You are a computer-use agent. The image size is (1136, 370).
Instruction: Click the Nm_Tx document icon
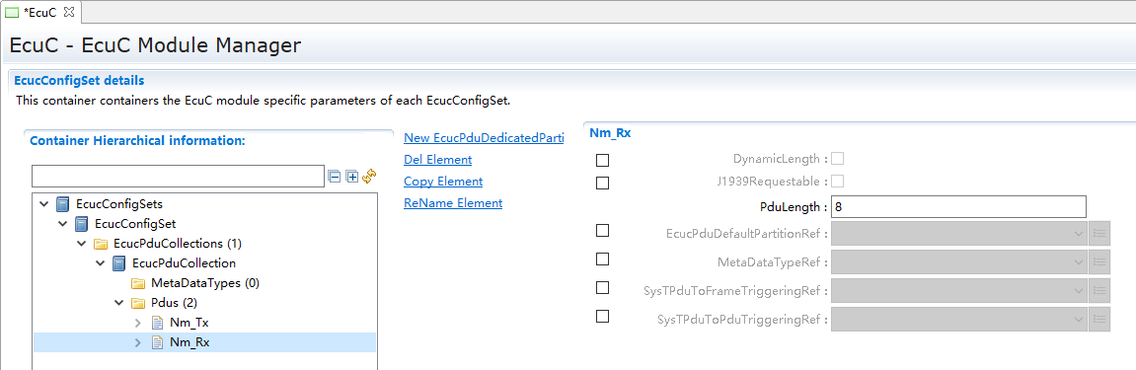(x=158, y=323)
